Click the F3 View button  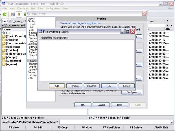pyautogui.click(x=14, y=127)
